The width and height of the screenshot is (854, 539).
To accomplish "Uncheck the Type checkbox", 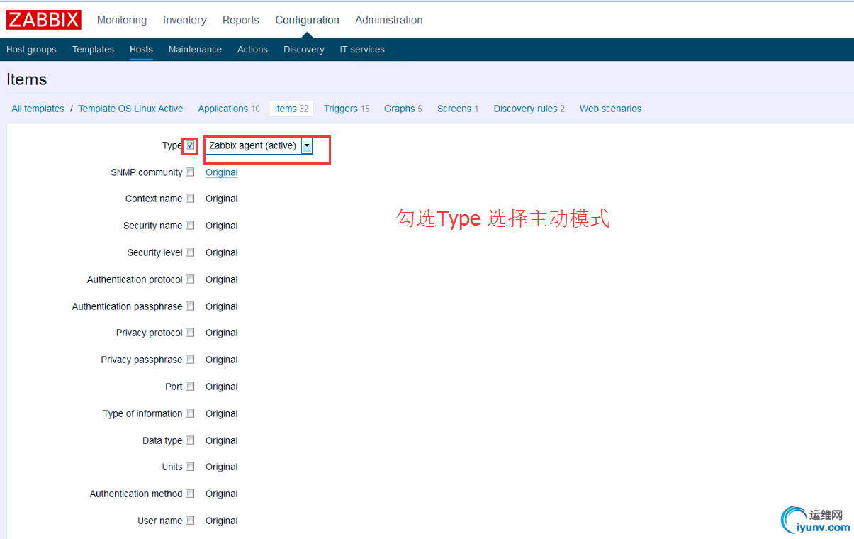I will (x=190, y=145).
